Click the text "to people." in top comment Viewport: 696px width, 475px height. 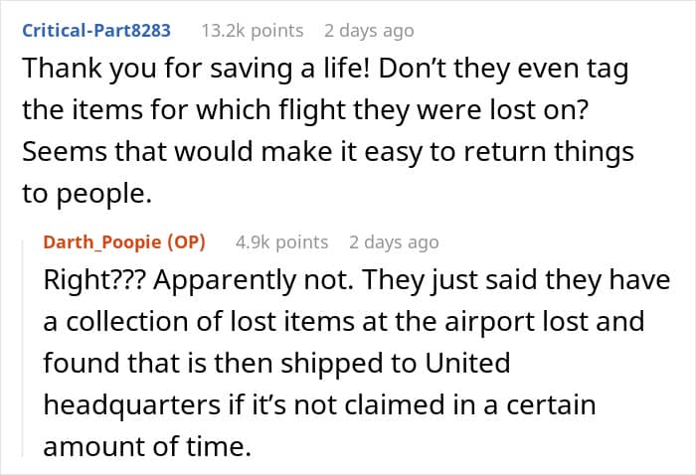click(87, 195)
